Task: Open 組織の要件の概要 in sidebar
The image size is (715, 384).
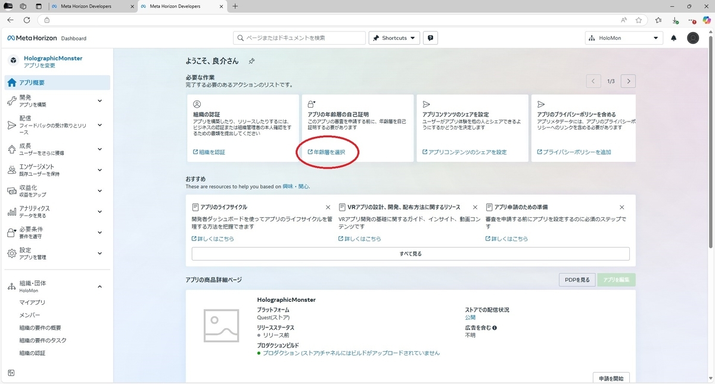Action: click(x=40, y=328)
